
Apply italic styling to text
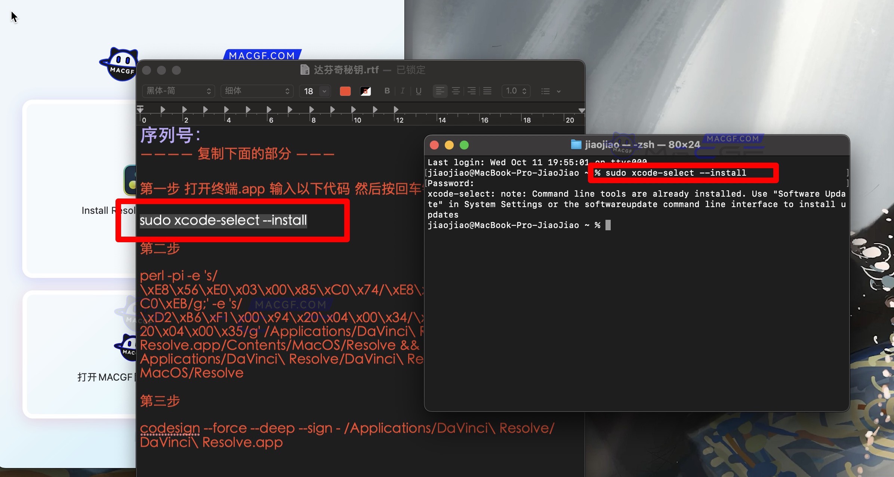403,91
